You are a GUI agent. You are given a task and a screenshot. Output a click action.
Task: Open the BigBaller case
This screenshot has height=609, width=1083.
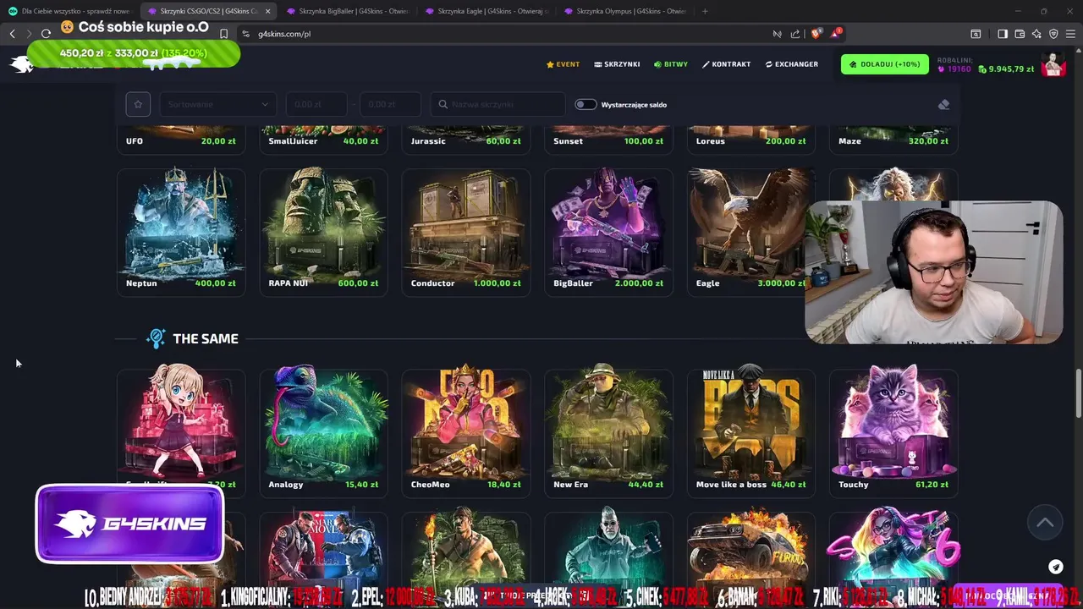coord(608,232)
